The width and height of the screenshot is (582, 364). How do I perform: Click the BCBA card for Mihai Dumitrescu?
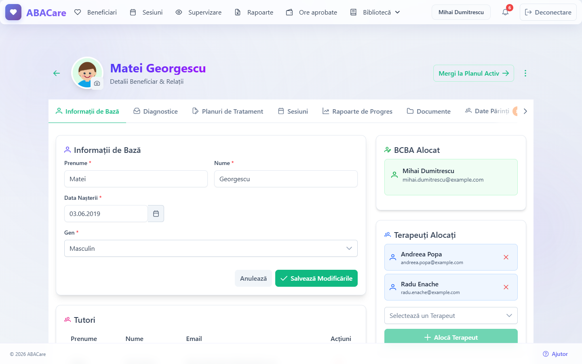click(x=451, y=177)
